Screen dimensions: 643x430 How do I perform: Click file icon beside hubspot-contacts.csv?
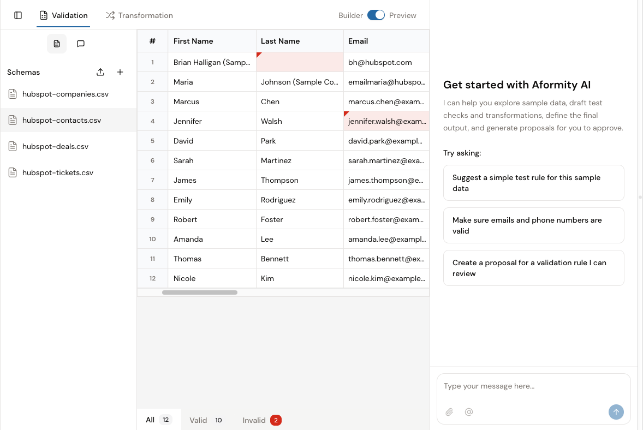tap(13, 120)
